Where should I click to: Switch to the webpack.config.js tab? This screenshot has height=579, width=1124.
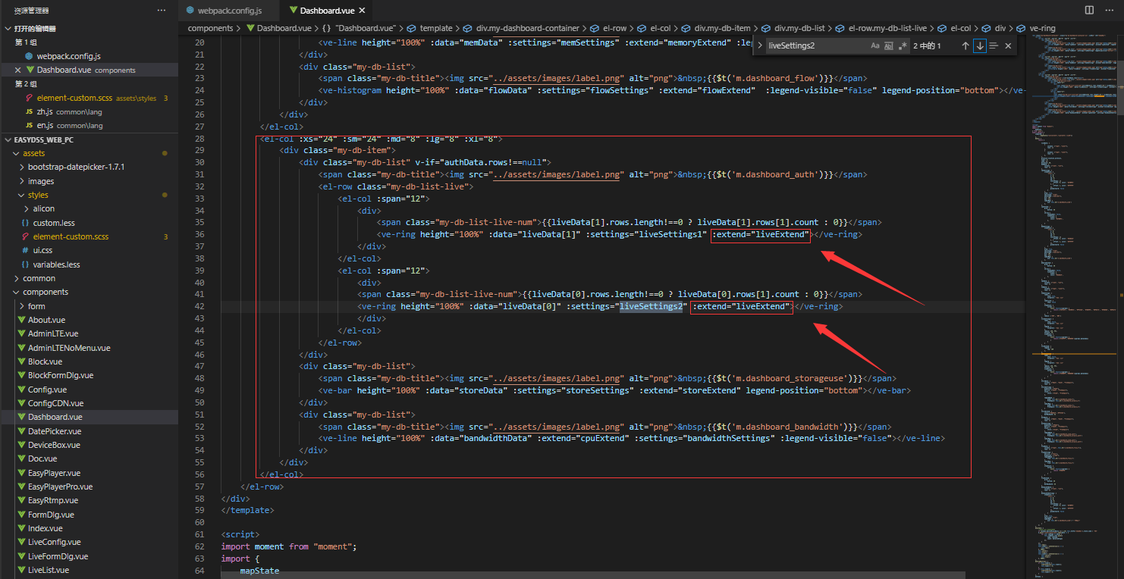coord(229,11)
